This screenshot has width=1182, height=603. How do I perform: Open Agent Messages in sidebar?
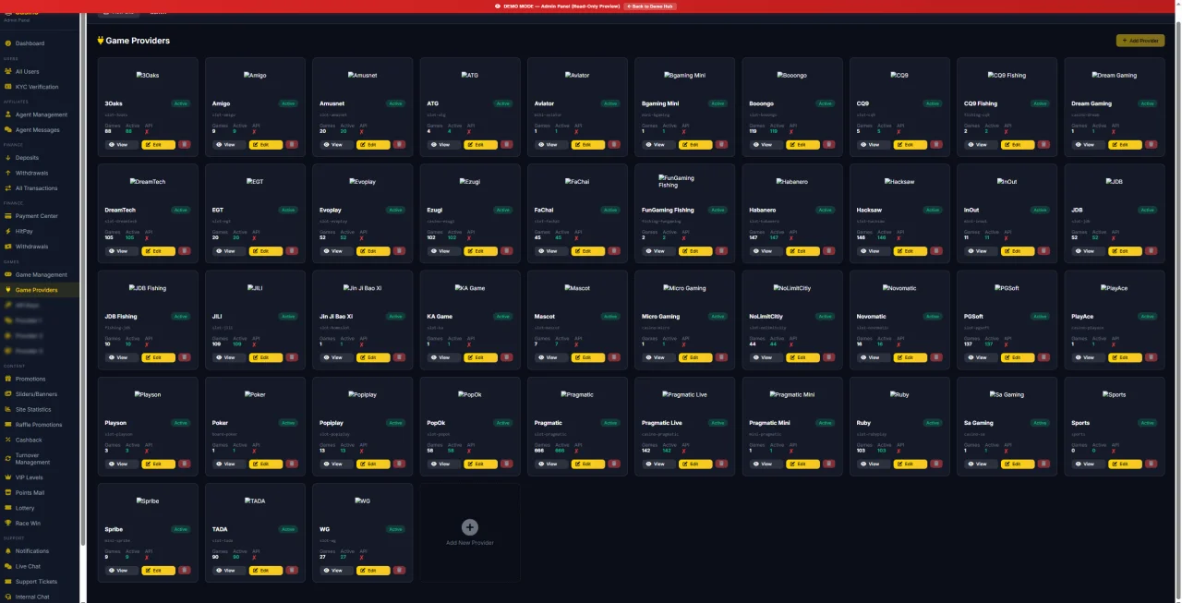(x=41, y=130)
